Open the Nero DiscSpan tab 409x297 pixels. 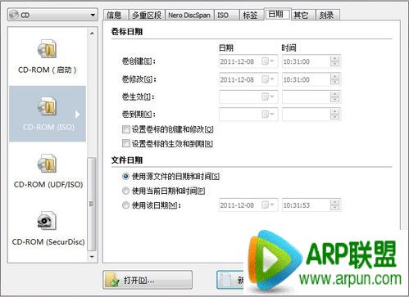click(x=189, y=16)
